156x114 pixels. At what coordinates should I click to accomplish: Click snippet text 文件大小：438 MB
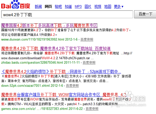[x=83, y=76]
